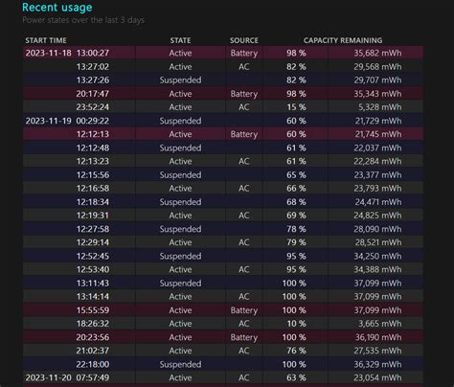Click the 07:57:49 time entry
The width and height of the screenshot is (454, 387).
click(x=93, y=377)
